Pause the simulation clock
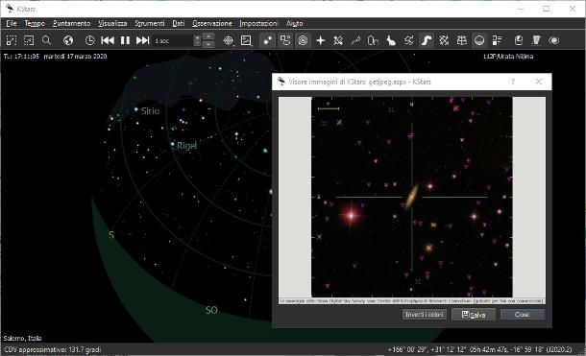 tap(125, 40)
